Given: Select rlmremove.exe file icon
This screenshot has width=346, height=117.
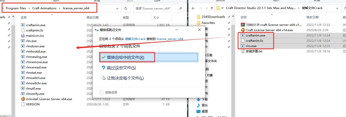Looking at the screenshot, I should 23,62.
